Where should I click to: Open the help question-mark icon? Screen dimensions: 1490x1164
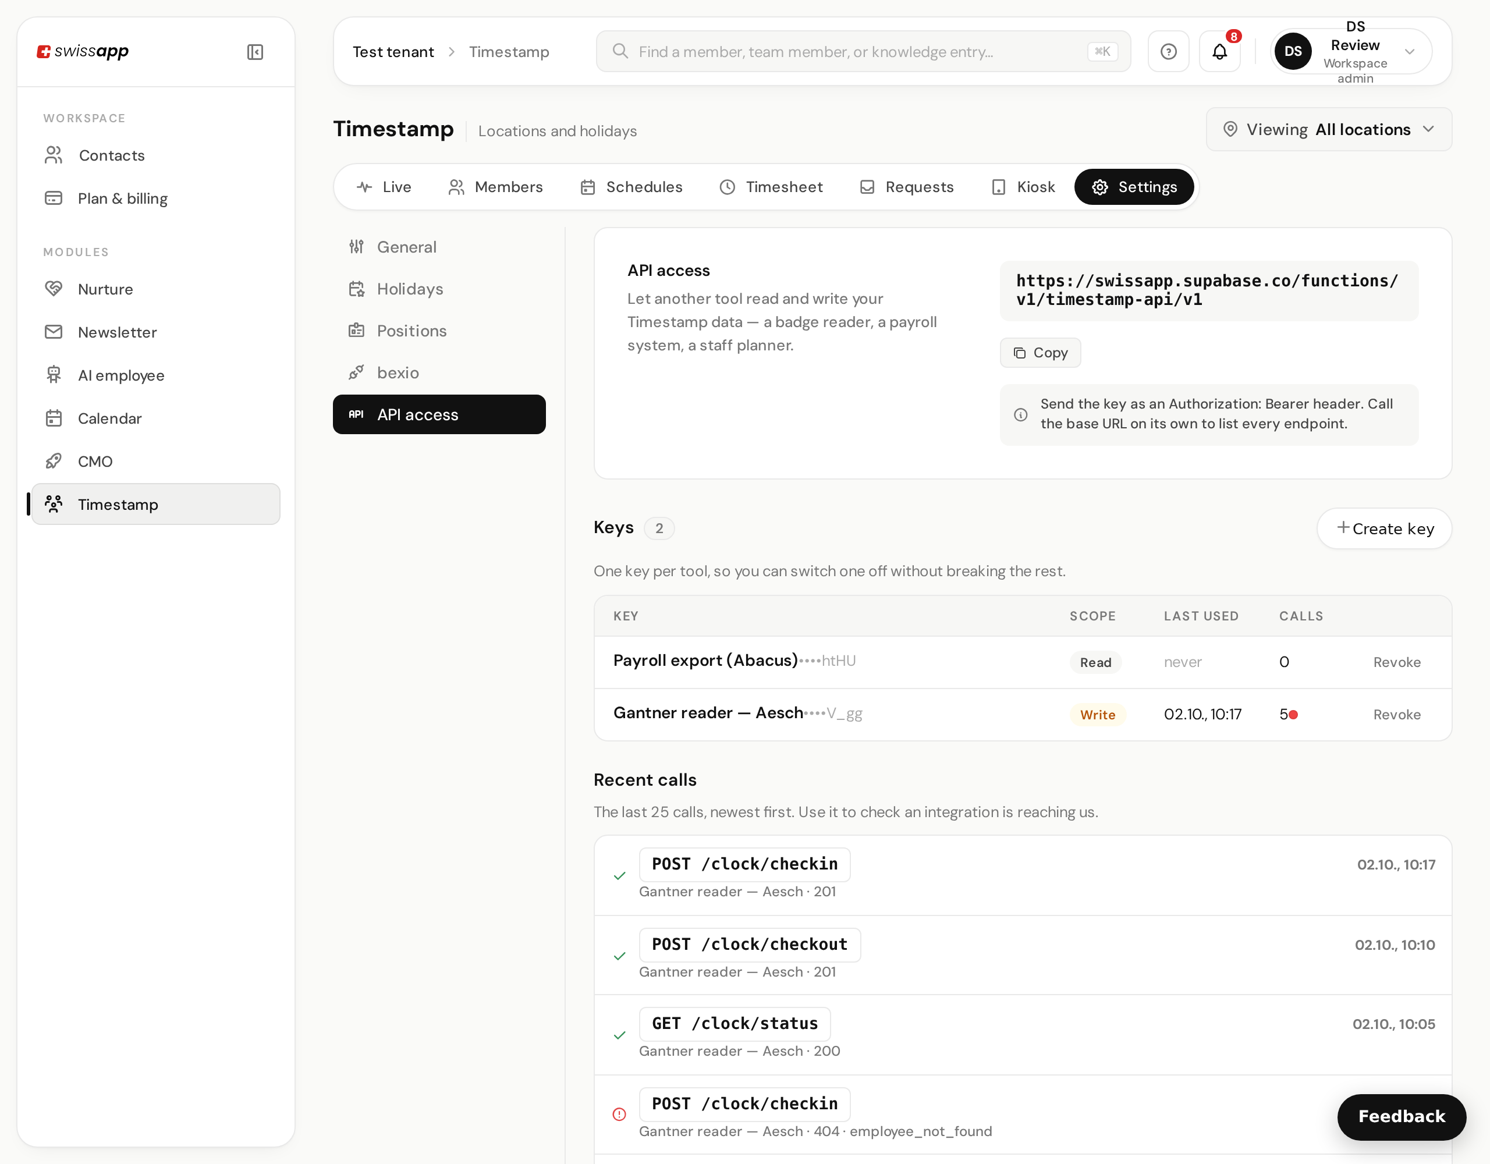click(x=1168, y=51)
